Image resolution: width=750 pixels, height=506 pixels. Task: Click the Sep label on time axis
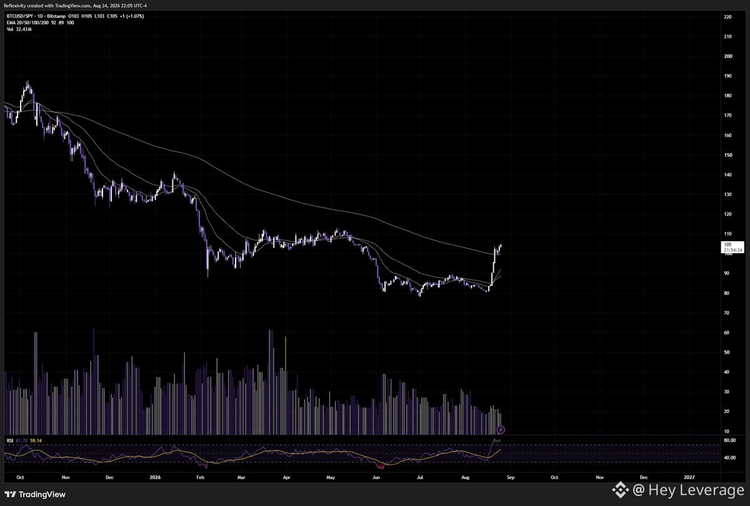(510, 477)
